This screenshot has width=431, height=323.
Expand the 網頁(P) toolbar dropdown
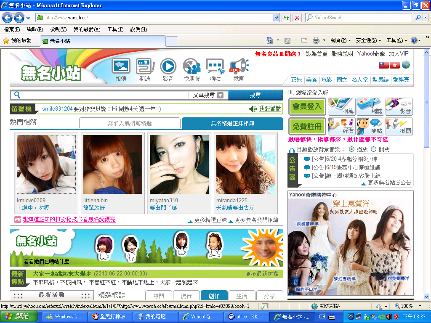click(350, 41)
